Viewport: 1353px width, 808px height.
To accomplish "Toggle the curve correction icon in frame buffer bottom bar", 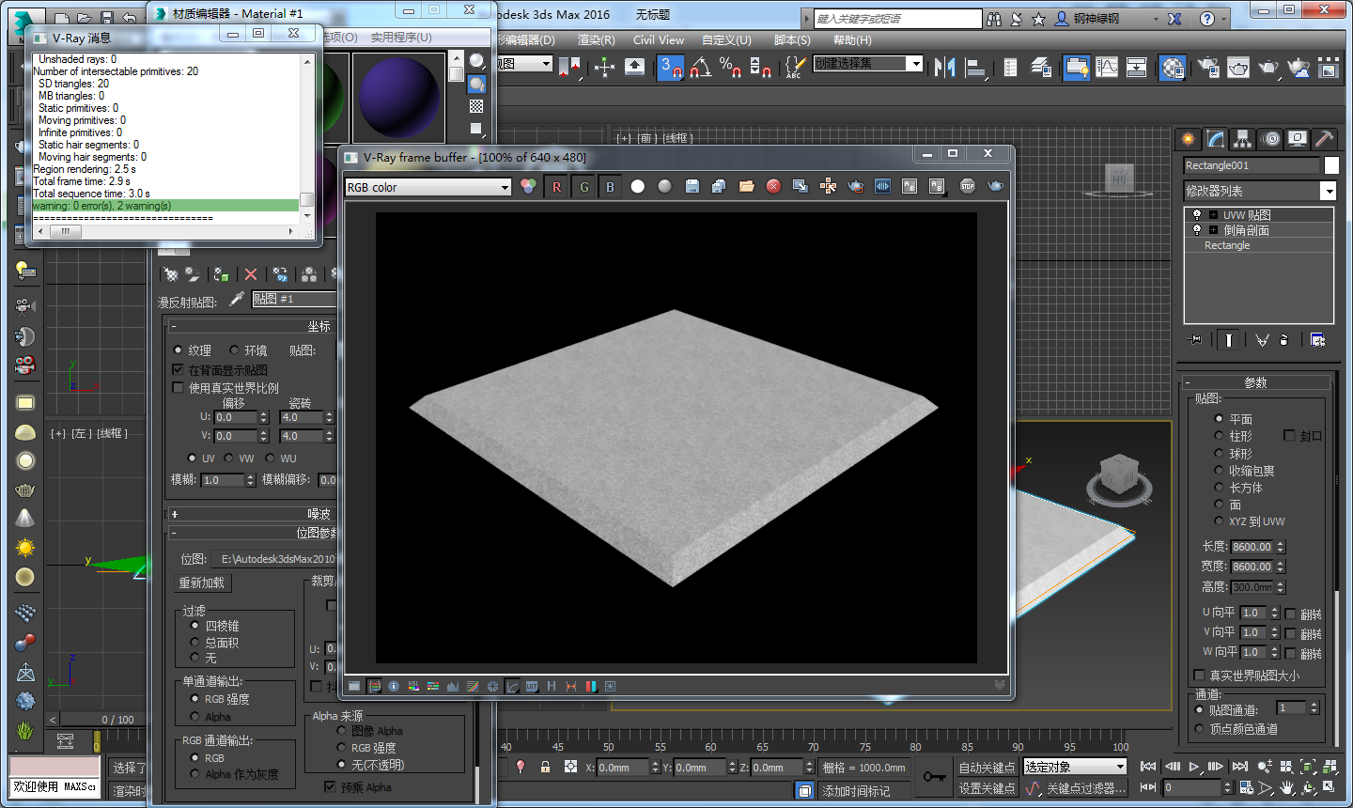I will [512, 686].
